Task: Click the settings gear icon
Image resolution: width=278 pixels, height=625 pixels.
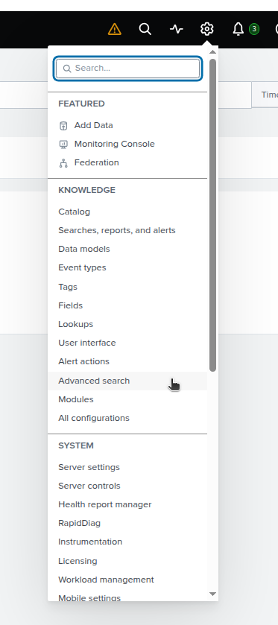Action: (x=207, y=29)
